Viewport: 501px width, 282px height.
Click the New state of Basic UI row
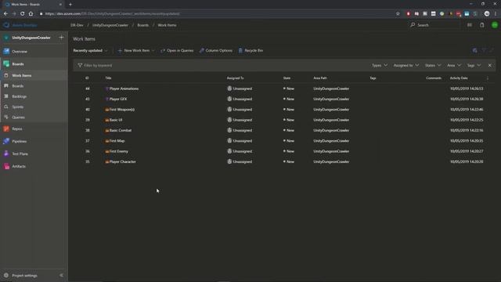pyautogui.click(x=289, y=120)
